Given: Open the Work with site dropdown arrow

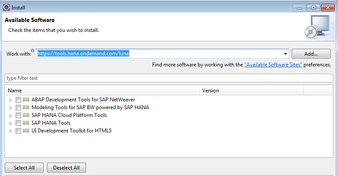Looking at the screenshot, I should (285, 54).
